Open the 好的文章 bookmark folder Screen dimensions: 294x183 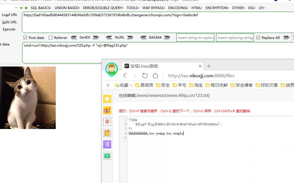tap(267, 85)
